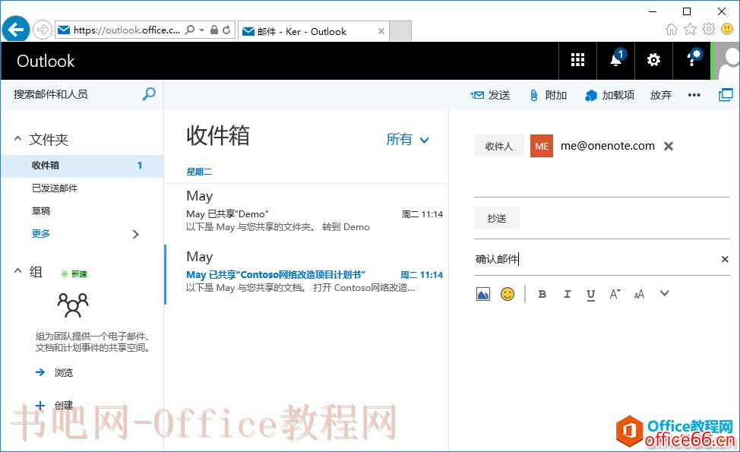Select the 收件箱 folder
Viewport: 740px width, 452px height.
tap(82, 165)
